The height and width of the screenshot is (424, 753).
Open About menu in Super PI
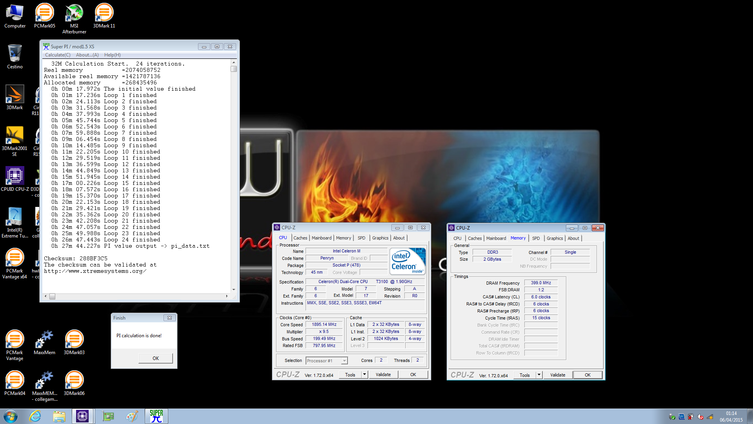coord(87,55)
